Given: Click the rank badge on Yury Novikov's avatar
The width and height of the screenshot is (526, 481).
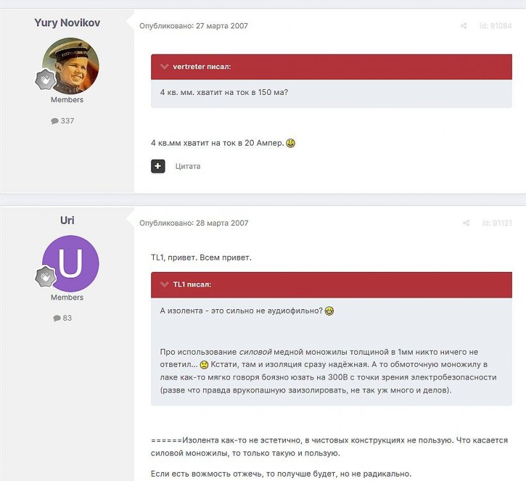Looking at the screenshot, I should tap(45, 80).
